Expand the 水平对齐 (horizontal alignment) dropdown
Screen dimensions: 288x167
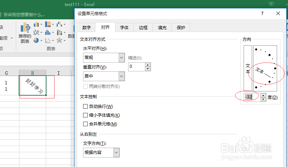pyautogui.click(x=122, y=57)
